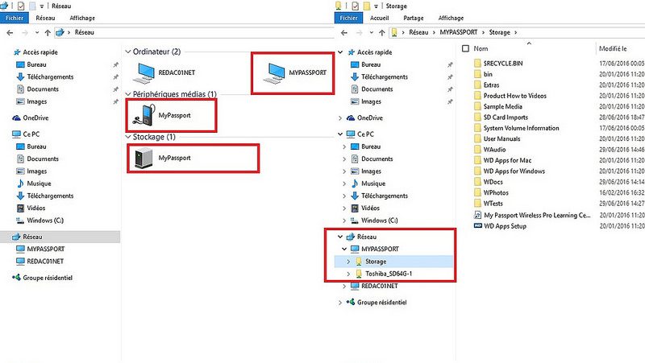Open recent locations dropdown in Storage window
645x363 pixels.
pos(371,32)
